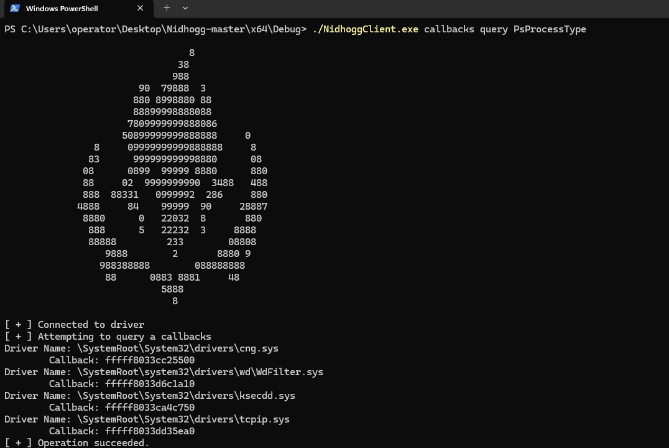669x448 pixels.
Task: Click callback address fffff8033dd35ea0
Action: coord(150,431)
